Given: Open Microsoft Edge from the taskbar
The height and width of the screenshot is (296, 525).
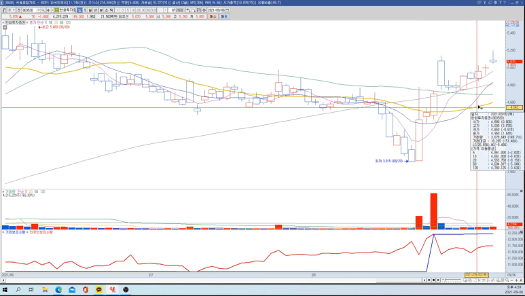Looking at the screenshot, I should pos(58,290).
